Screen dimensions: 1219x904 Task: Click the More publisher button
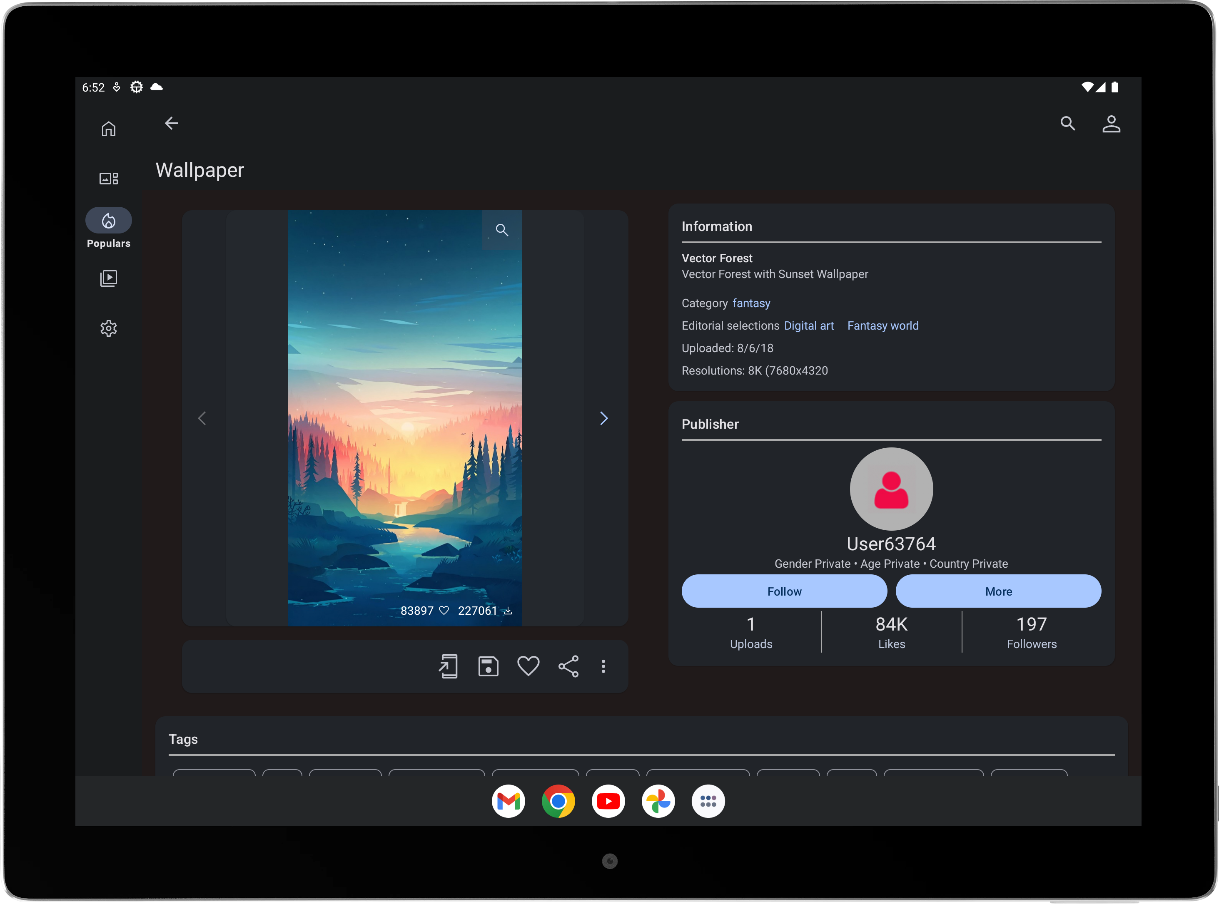click(x=998, y=591)
